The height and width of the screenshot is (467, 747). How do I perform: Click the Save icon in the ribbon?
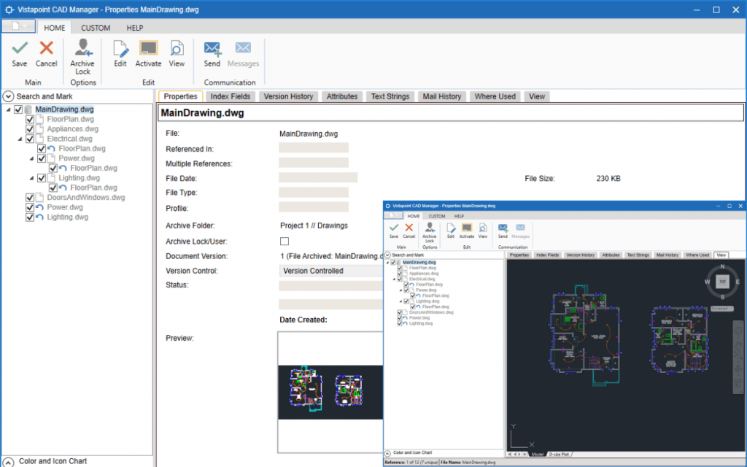[19, 53]
